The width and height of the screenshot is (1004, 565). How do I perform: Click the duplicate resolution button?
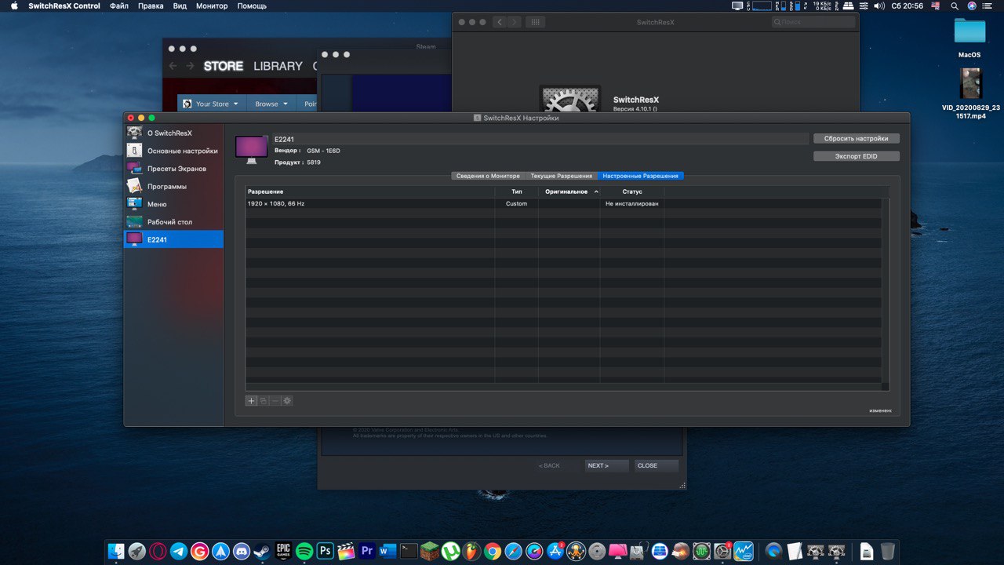coord(264,401)
